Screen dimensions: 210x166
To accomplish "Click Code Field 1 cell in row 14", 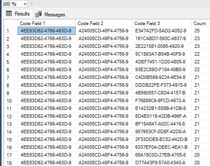I will (46, 132).
